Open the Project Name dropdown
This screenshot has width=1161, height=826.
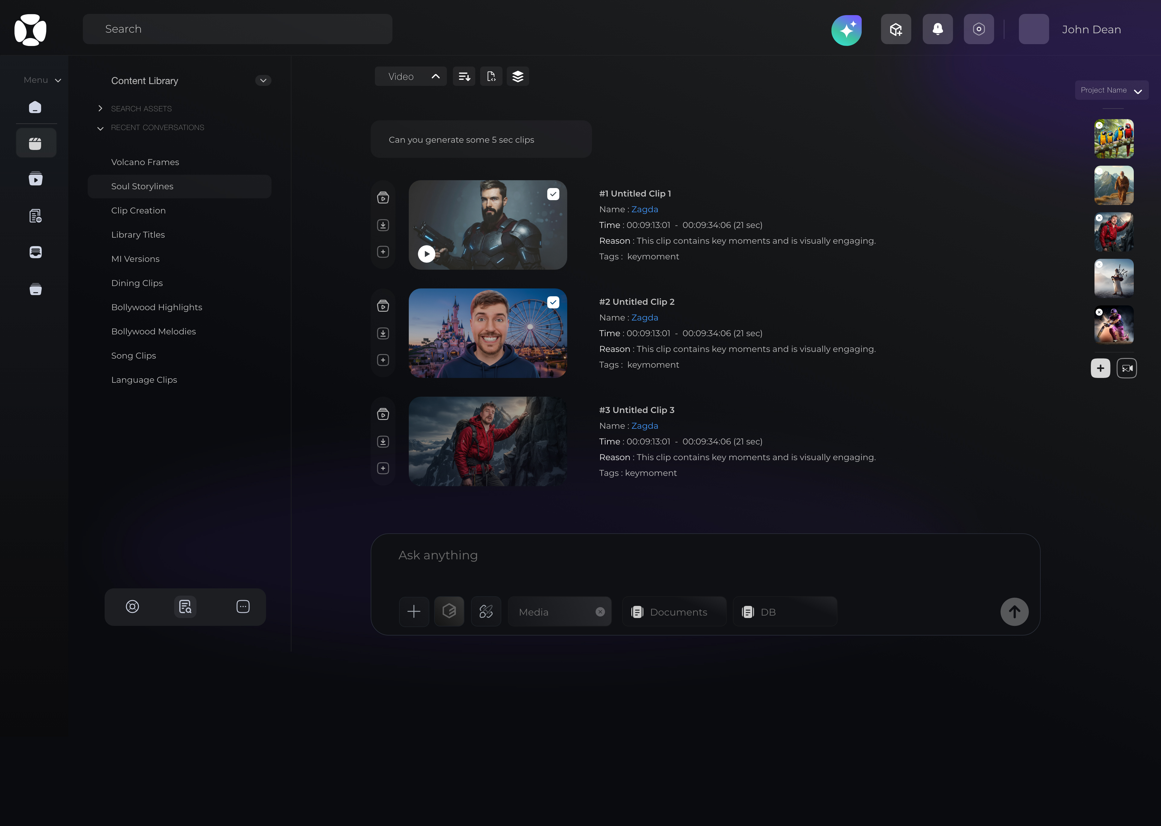(1111, 90)
